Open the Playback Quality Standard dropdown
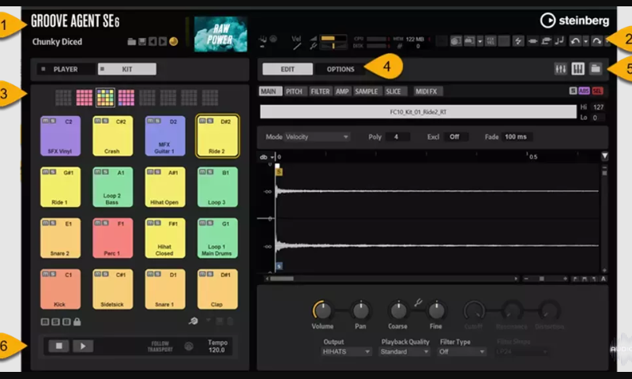Image resolution: width=632 pixels, height=379 pixels. [404, 351]
